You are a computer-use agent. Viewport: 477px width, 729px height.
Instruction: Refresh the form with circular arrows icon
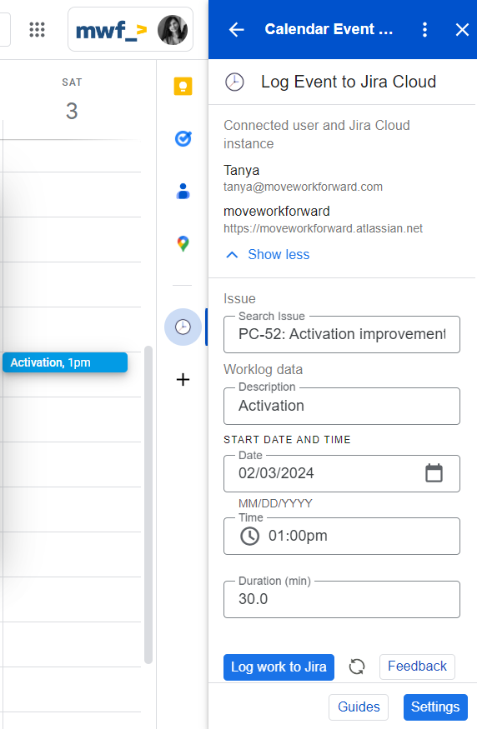tap(357, 667)
